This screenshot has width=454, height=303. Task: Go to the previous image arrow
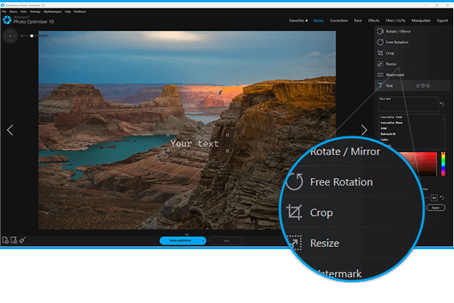click(10, 130)
